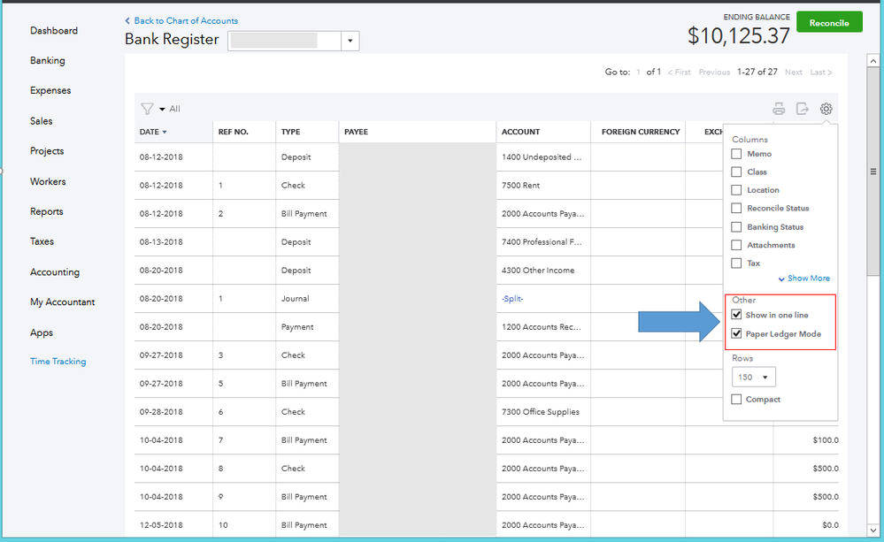Select the 1400 Undeposited account cell
The image size is (884, 542).
click(542, 157)
